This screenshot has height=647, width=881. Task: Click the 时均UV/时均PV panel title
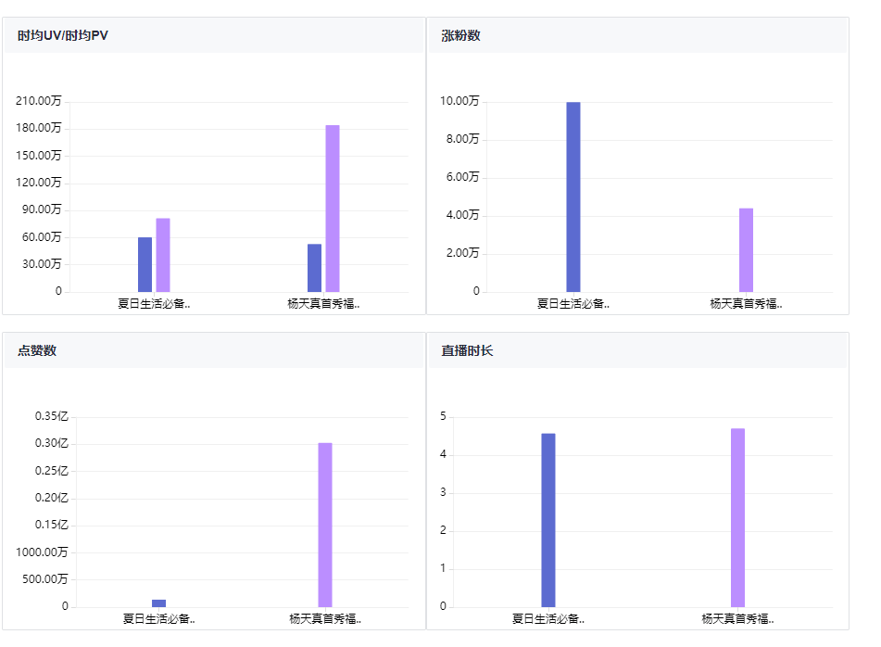click(x=62, y=35)
